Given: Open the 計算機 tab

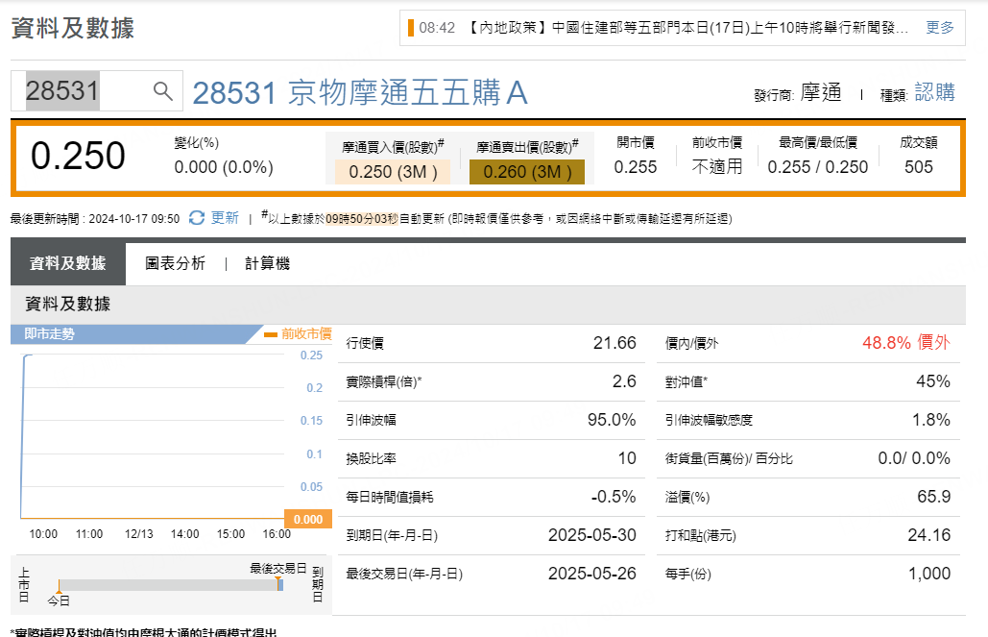Looking at the screenshot, I should (x=267, y=263).
